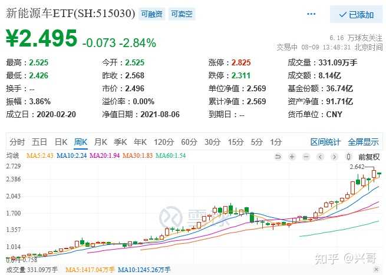Click the MA20:1.94 indicator label
Screen dimensions: 386x275
point(105,155)
